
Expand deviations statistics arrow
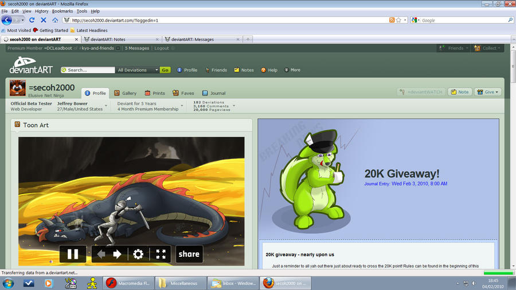point(234,106)
